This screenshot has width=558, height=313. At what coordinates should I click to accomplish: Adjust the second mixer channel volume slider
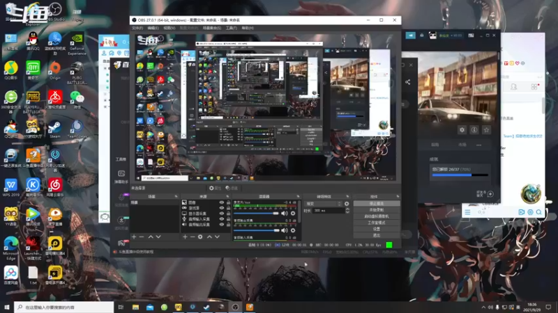click(256, 230)
